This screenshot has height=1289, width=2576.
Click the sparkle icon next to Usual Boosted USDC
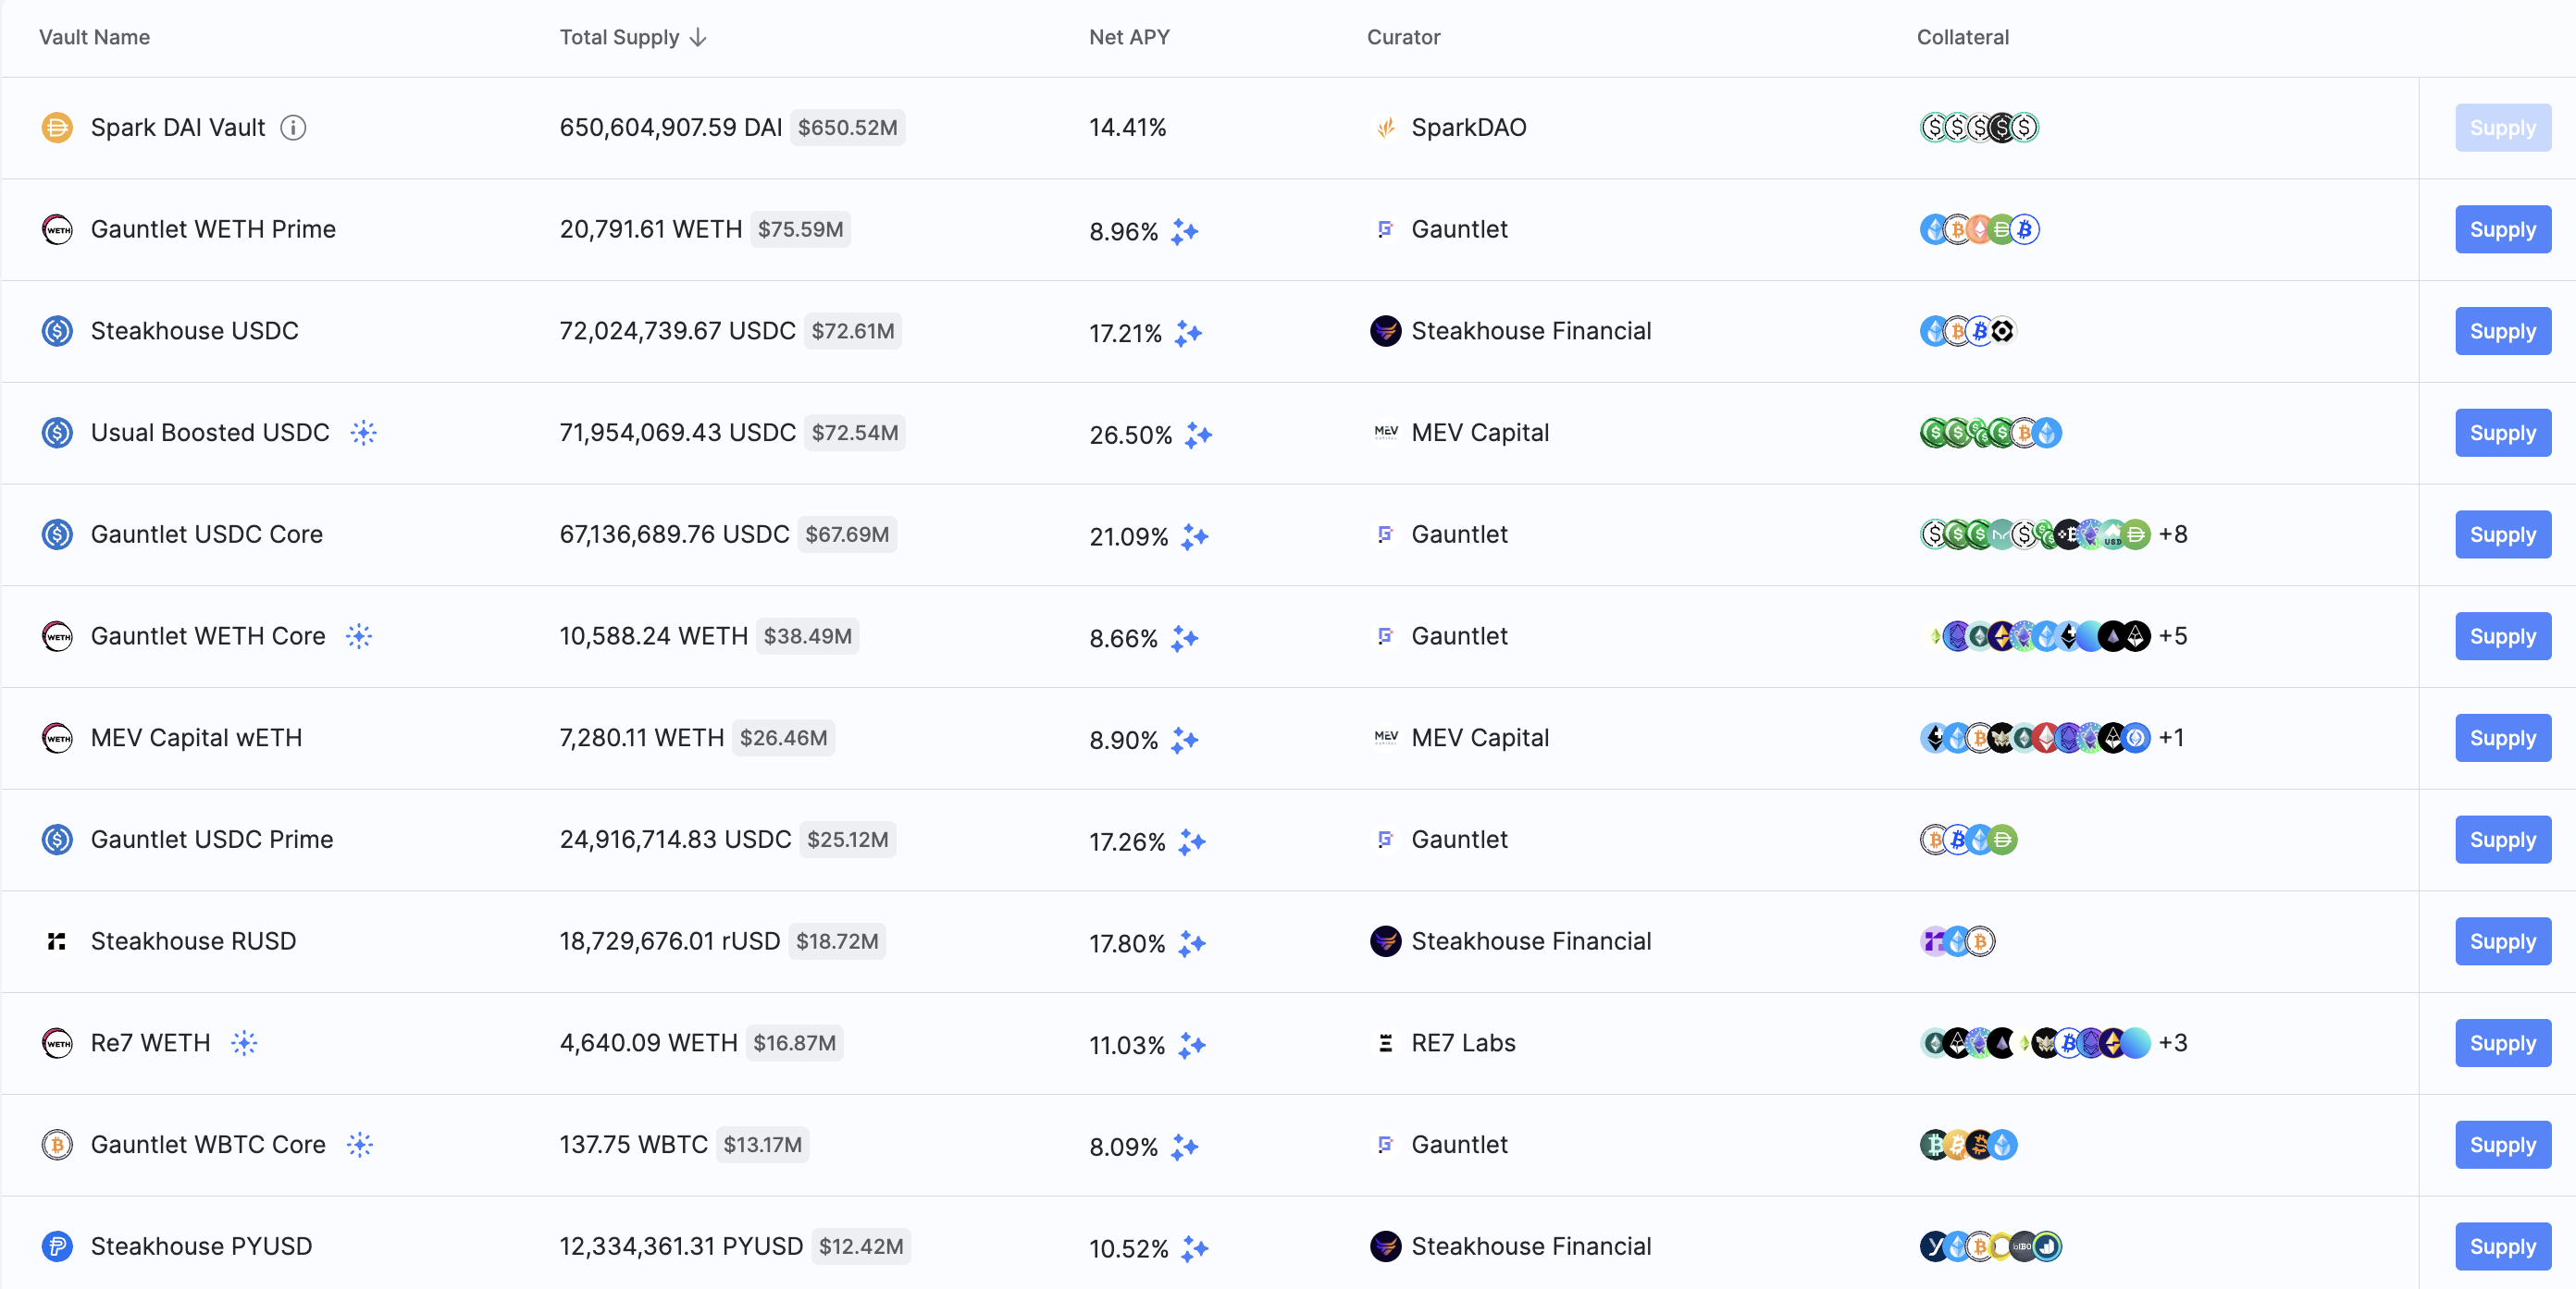tap(363, 433)
